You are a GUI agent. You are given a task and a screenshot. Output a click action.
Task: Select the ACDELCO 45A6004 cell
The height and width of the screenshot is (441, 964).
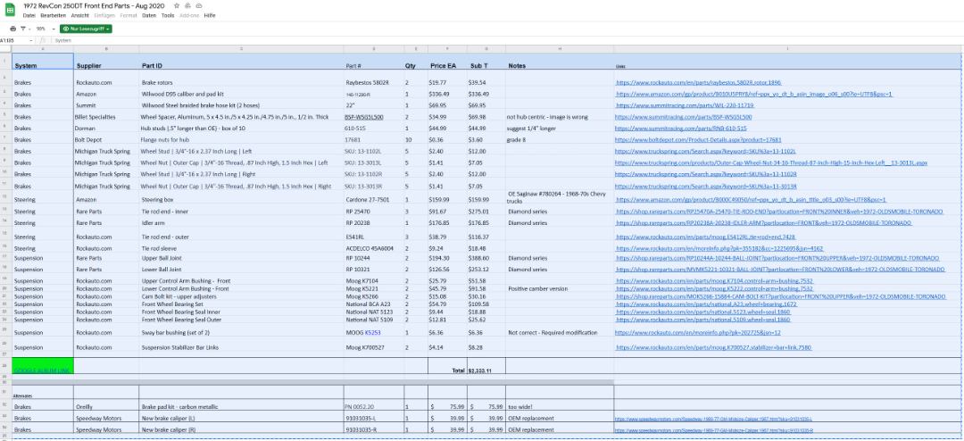coord(374,248)
